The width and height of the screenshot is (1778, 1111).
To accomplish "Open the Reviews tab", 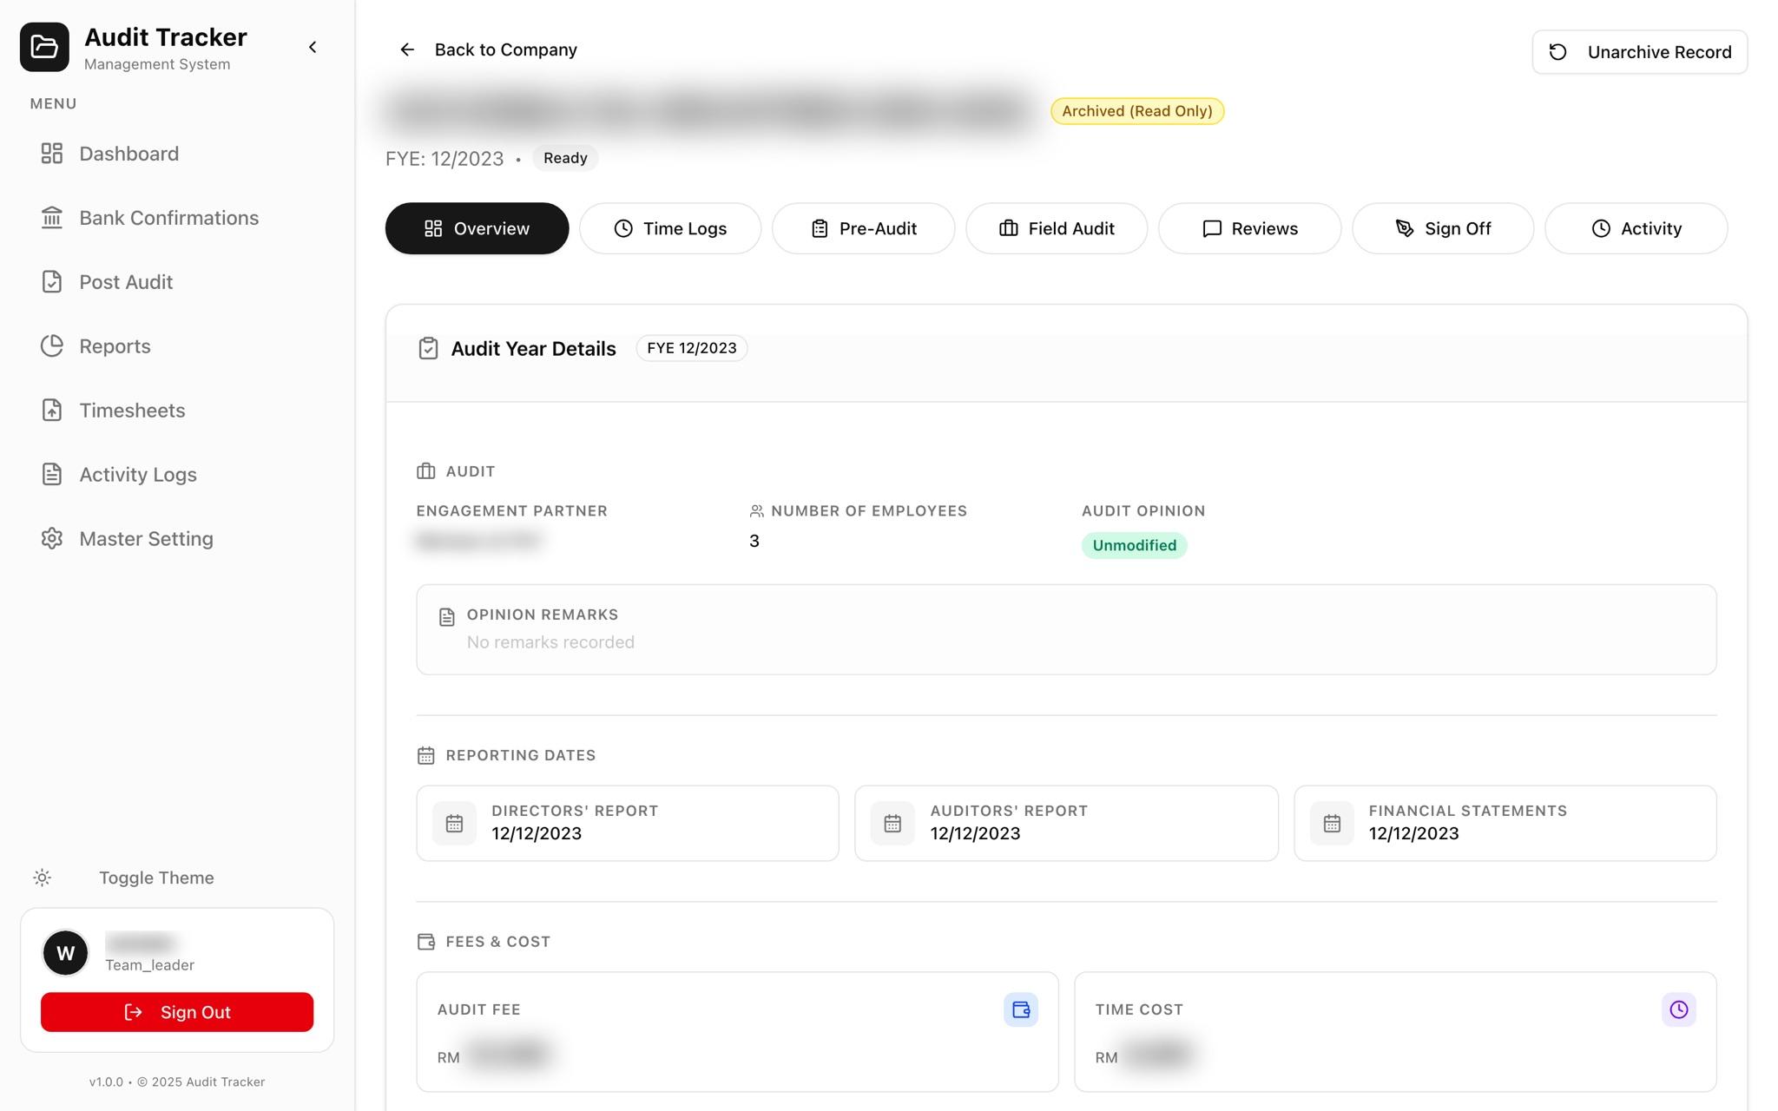I will [x=1249, y=228].
